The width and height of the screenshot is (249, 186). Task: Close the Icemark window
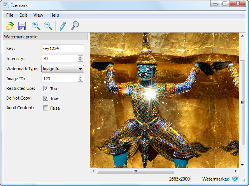pyautogui.click(x=238, y=4)
